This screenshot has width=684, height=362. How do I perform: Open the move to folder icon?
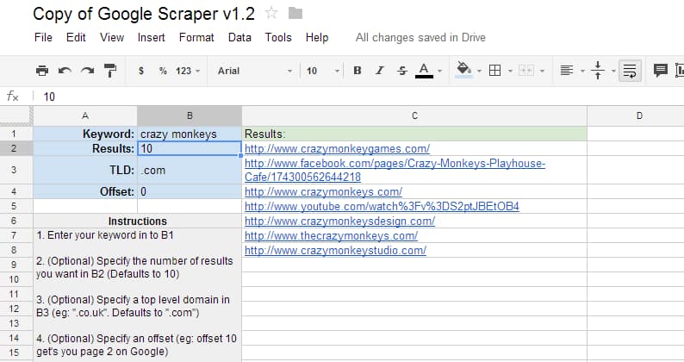(295, 13)
